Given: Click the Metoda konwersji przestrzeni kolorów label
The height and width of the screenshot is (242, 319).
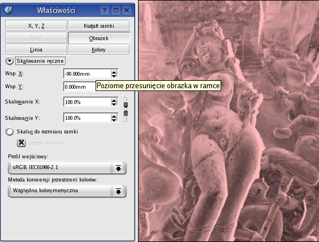Looking at the screenshot, I should click(53, 180).
